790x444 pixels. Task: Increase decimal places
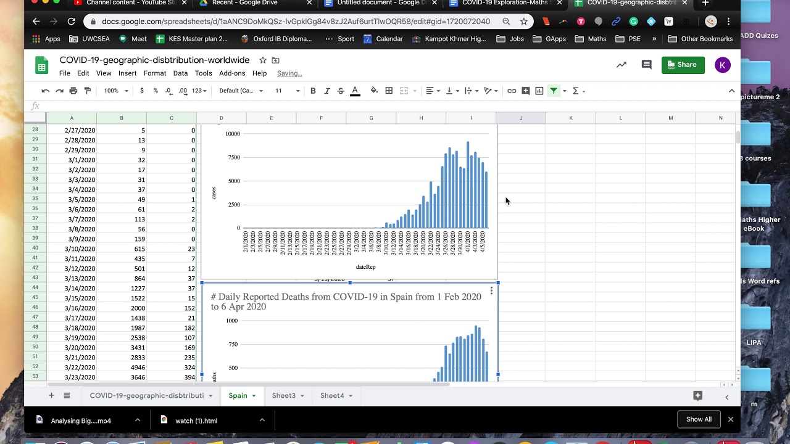(x=183, y=91)
